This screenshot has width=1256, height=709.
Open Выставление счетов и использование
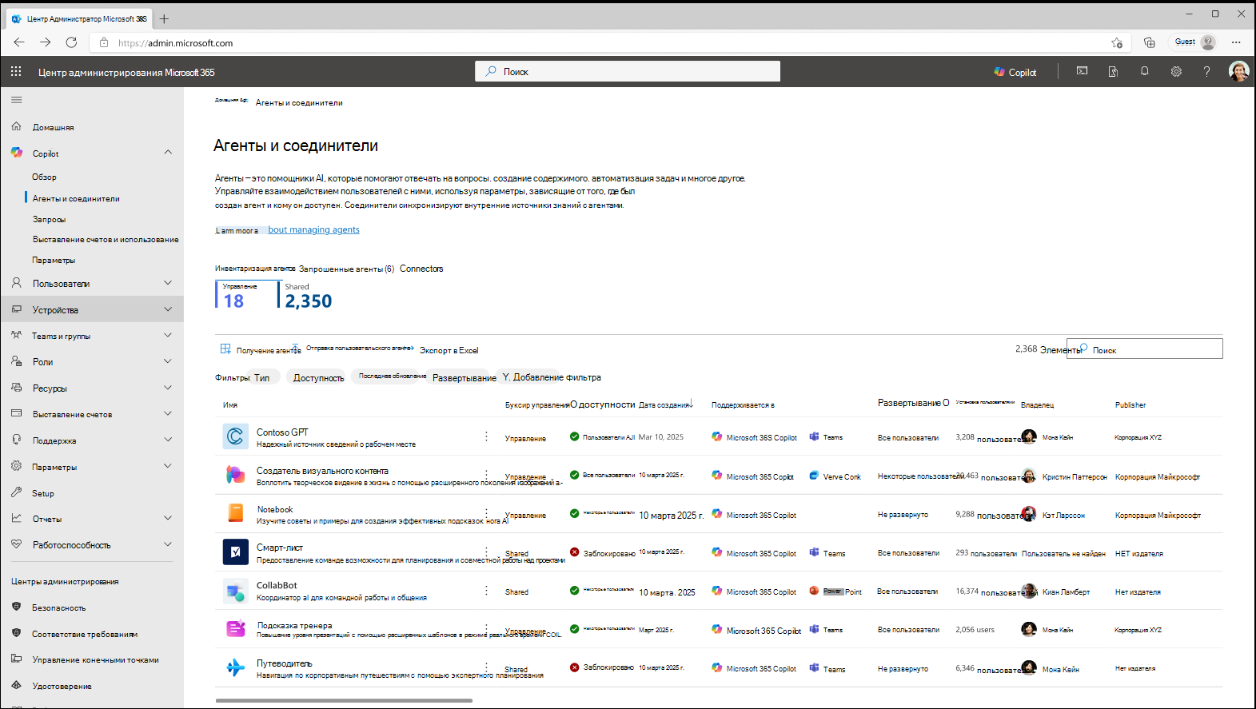click(x=106, y=239)
